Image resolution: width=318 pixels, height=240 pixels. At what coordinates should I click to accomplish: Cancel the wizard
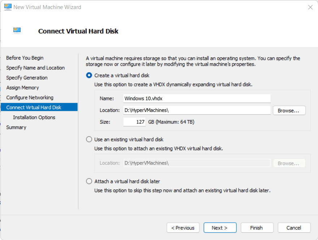pyautogui.click(x=294, y=228)
